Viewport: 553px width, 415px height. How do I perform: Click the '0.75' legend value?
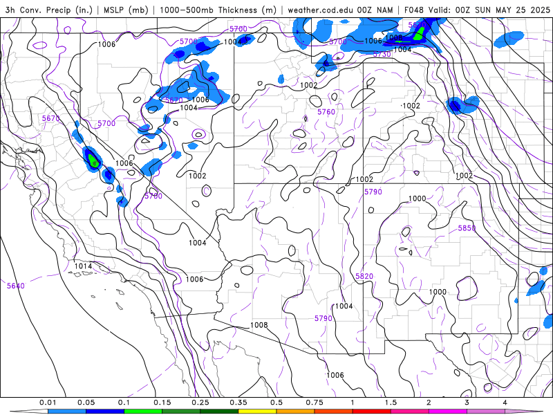click(x=315, y=403)
